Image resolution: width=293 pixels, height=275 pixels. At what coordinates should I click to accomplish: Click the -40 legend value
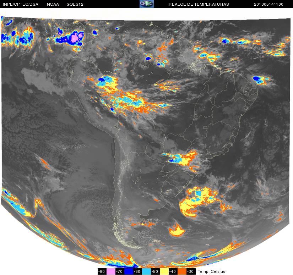coord(173,271)
